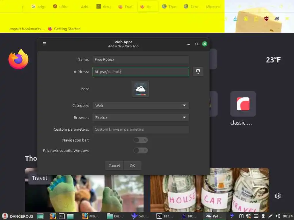
Task: Open Firefox downloads arrow icon
Action: 235,19
